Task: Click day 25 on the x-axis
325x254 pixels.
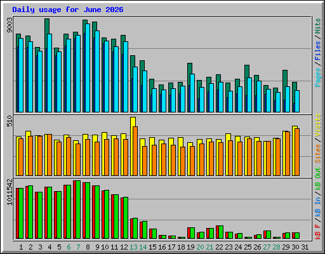Action: [248, 247]
